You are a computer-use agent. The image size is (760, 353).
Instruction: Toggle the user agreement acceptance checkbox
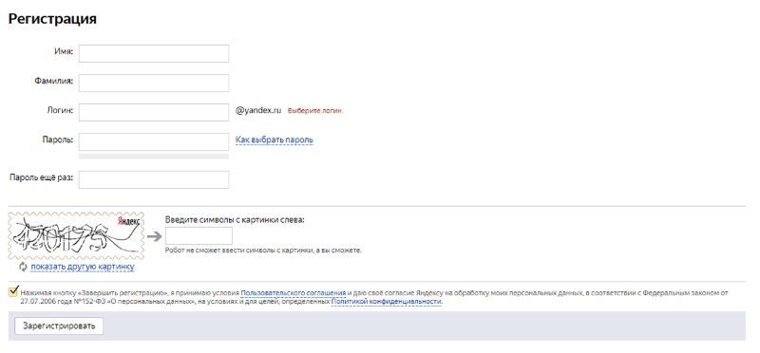point(13,292)
